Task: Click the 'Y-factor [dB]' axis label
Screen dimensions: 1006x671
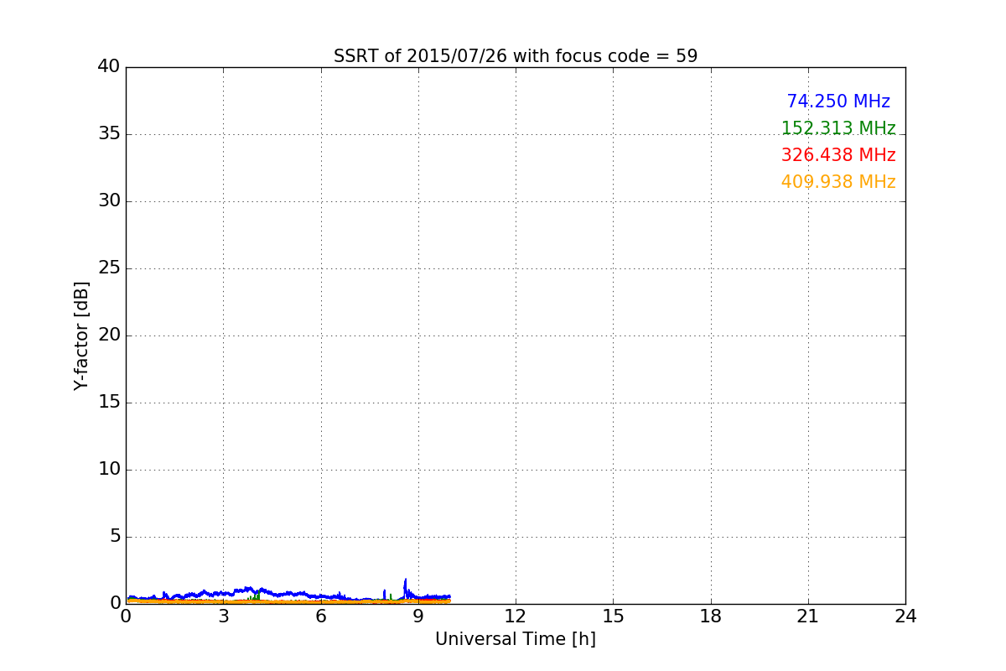Action: pos(81,335)
